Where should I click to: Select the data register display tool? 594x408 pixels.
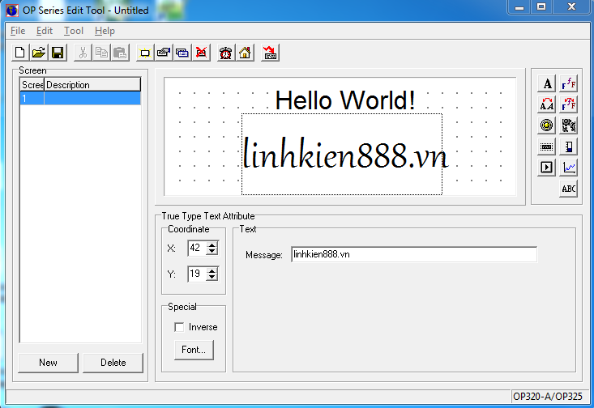[547, 147]
